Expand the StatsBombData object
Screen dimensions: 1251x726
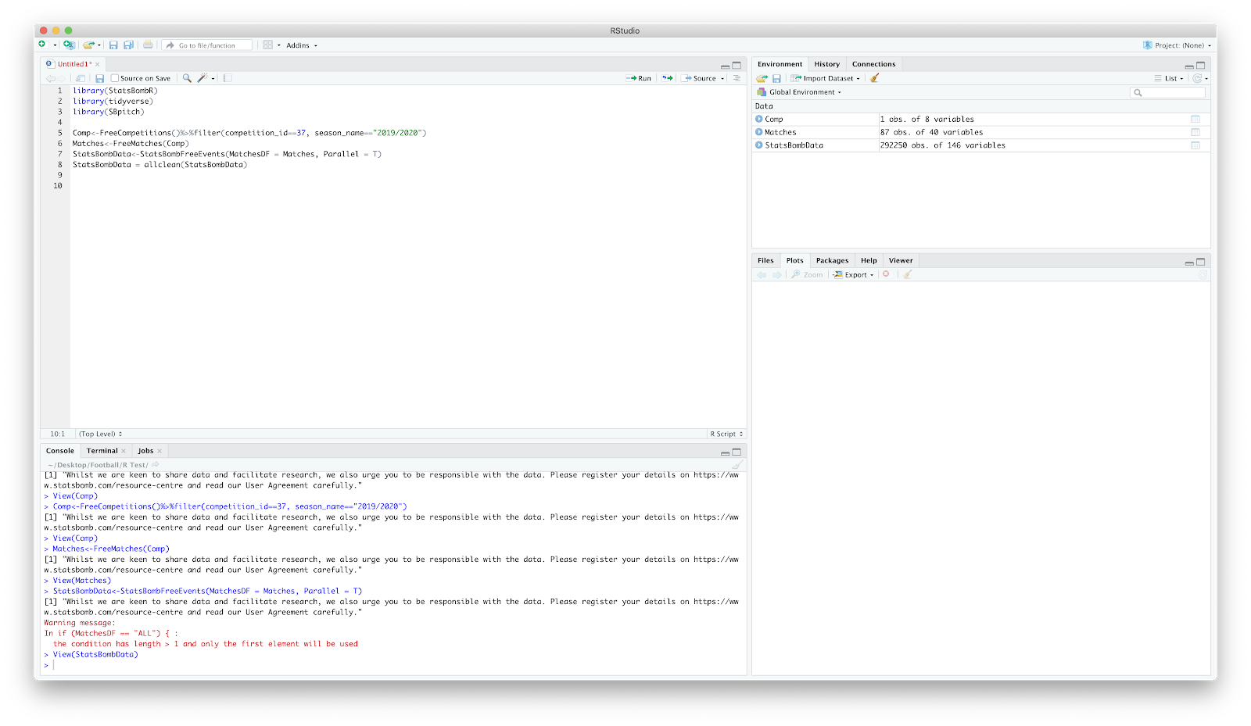[759, 145]
